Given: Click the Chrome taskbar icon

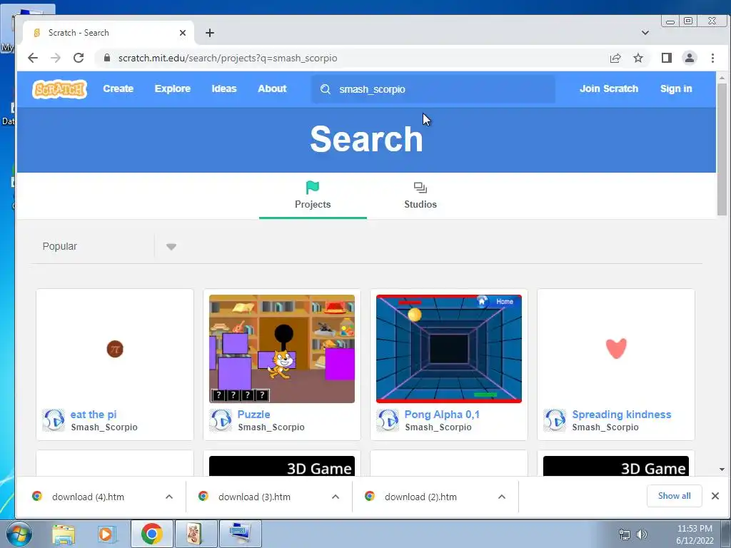Looking at the screenshot, I should 151,534.
